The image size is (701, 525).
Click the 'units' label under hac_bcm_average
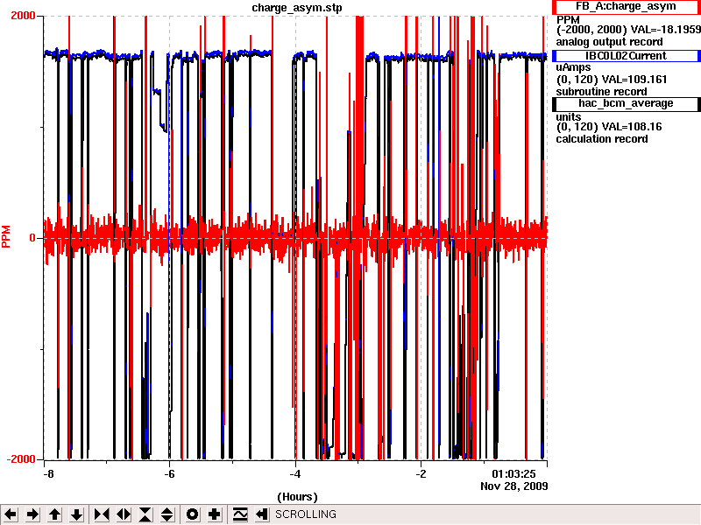[568, 117]
